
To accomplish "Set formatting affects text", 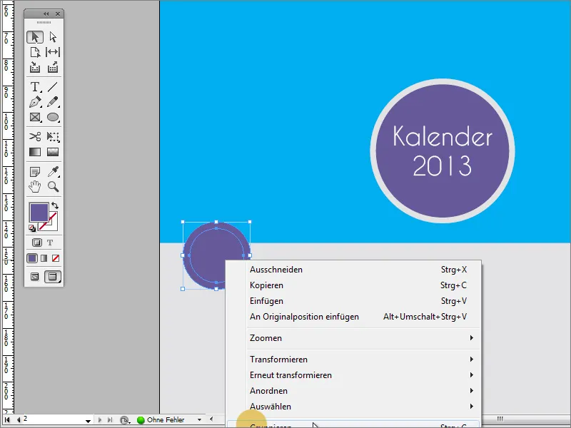I will 50,243.
